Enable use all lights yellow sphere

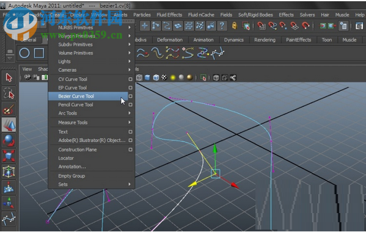pyautogui.click(x=173, y=78)
